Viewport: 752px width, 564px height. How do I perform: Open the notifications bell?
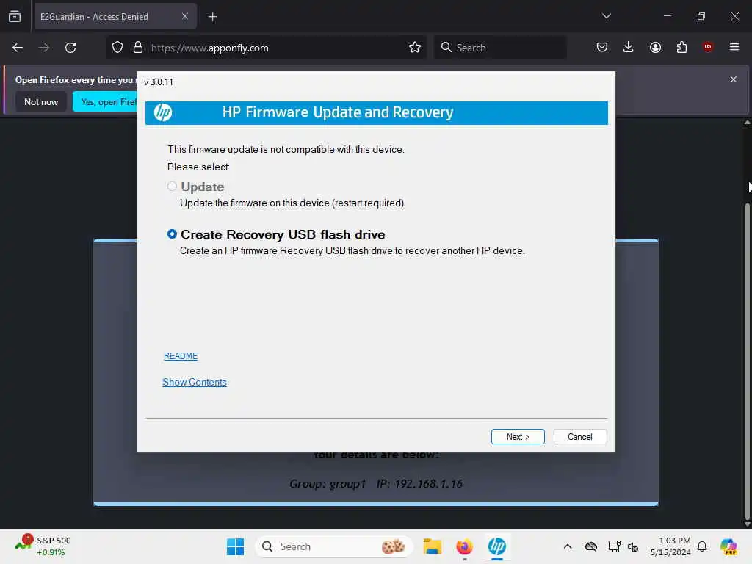click(x=702, y=546)
